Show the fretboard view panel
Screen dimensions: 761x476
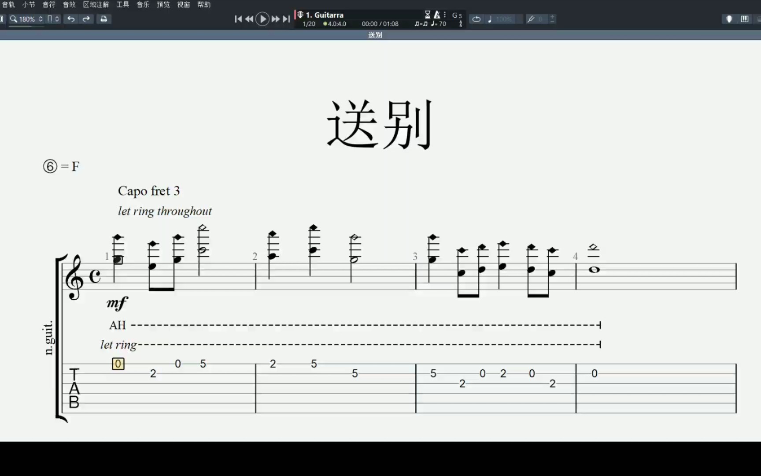[x=729, y=19]
